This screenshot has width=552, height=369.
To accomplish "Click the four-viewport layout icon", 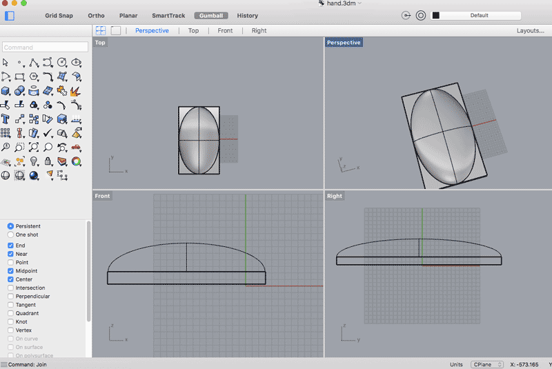I will 101,30.
